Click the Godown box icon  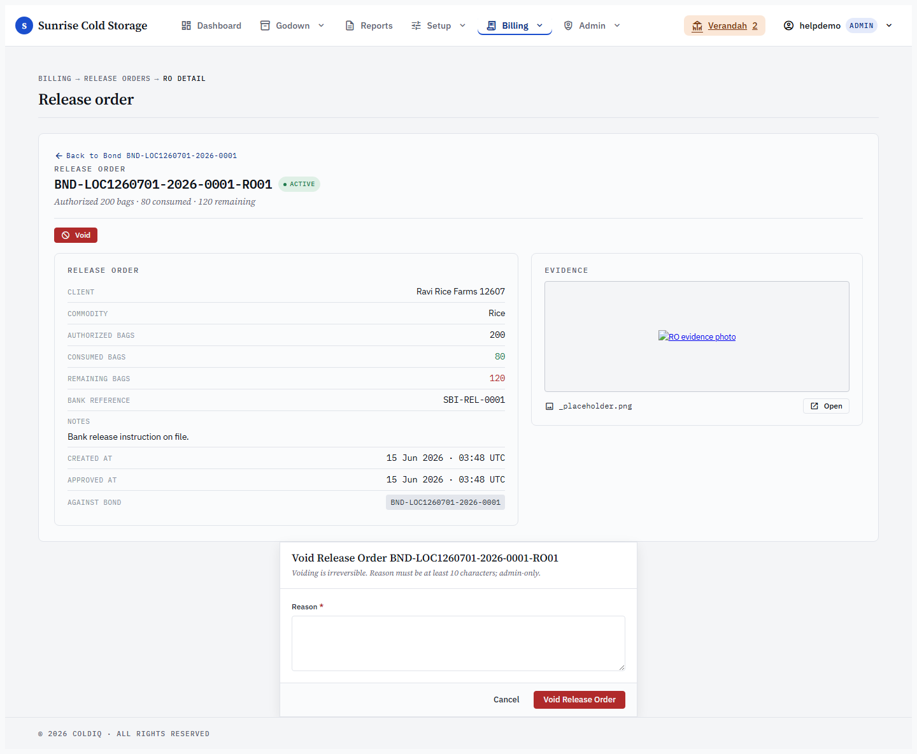265,25
